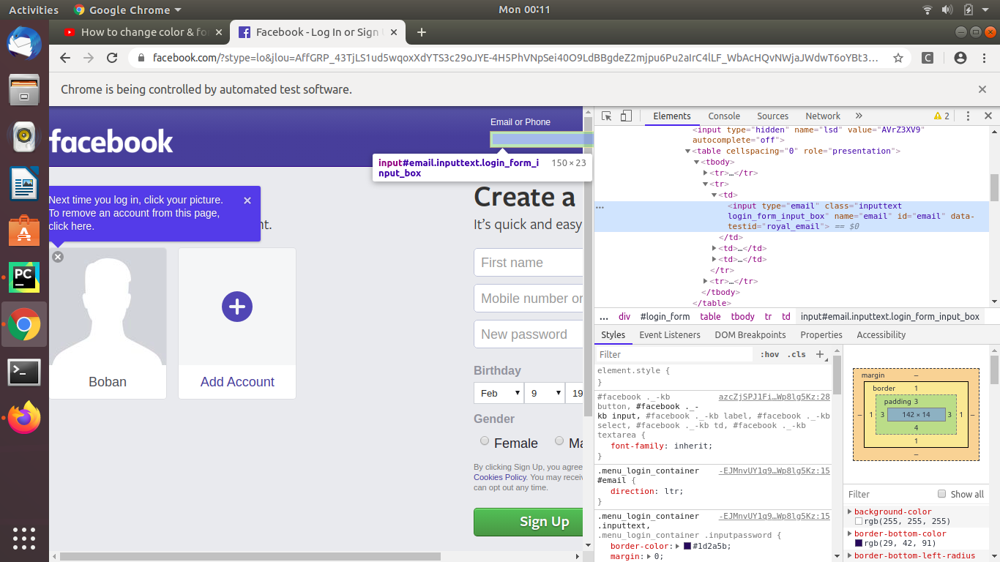
Task: Click the facebook logo
Action: (111, 141)
